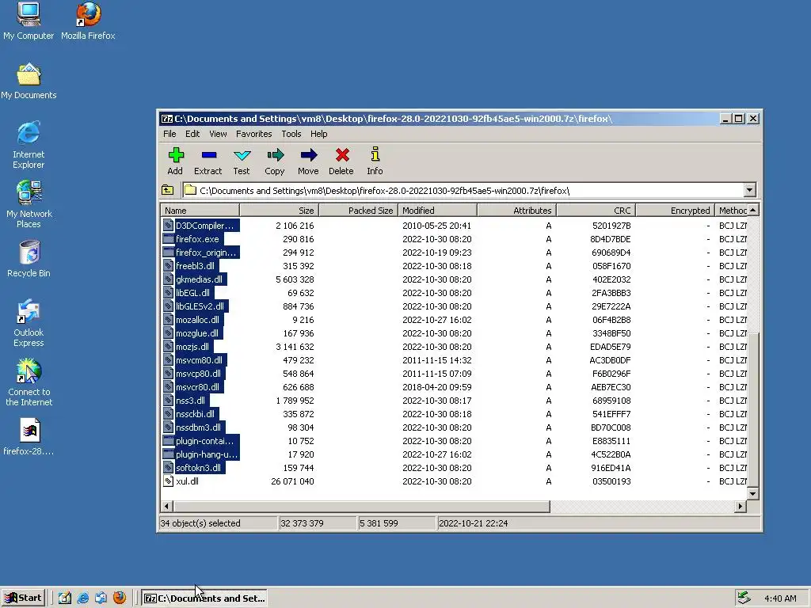Select the Recycle Bin icon
Viewport: 811px width, 608px height.
coord(29,259)
